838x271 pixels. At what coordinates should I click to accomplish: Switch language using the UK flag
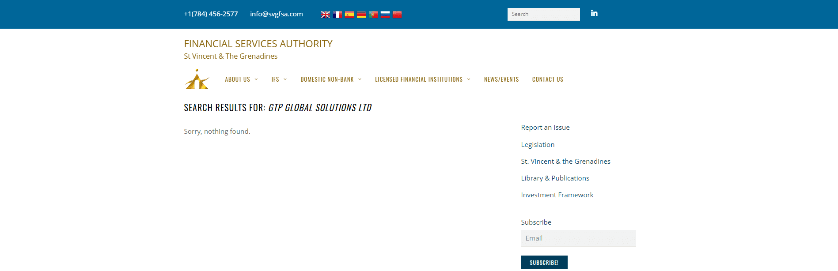click(x=326, y=15)
